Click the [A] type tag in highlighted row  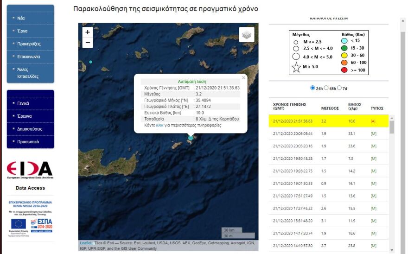point(373,121)
